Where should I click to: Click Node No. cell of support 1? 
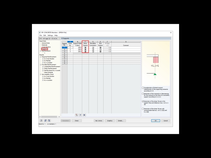click(70, 48)
